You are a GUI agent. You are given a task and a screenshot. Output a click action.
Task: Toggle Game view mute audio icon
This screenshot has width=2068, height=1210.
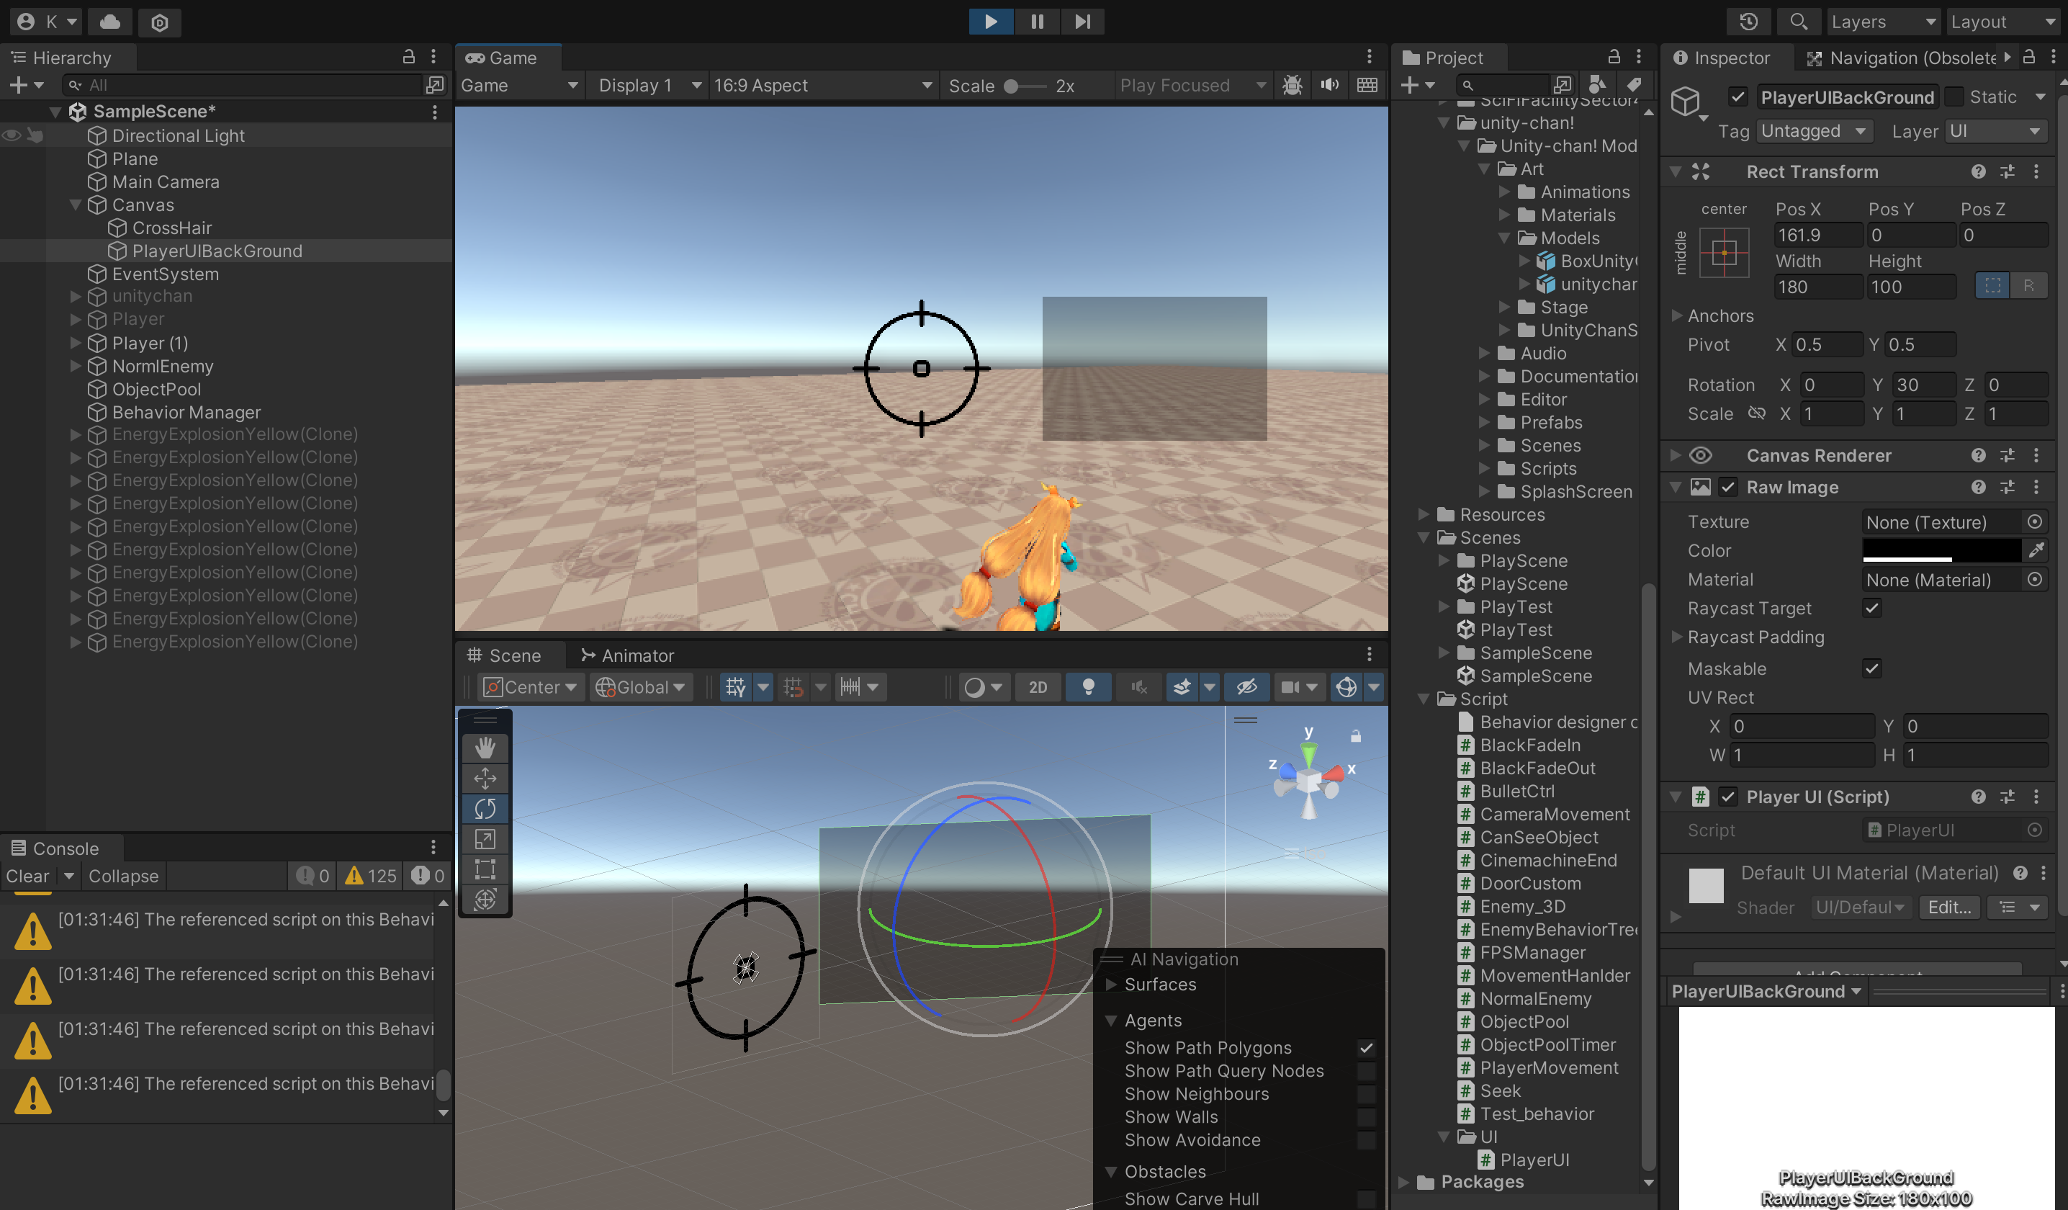pyautogui.click(x=1329, y=86)
